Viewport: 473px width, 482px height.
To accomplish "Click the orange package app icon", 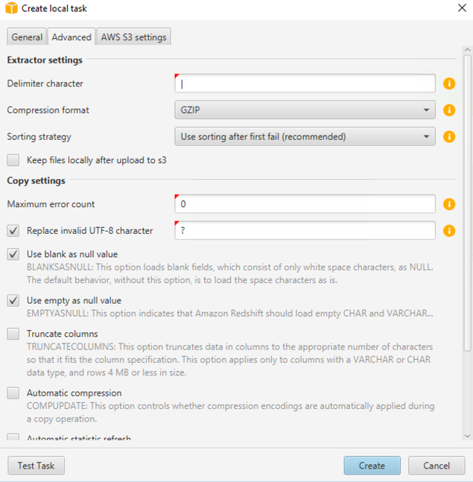I will pos(11,8).
